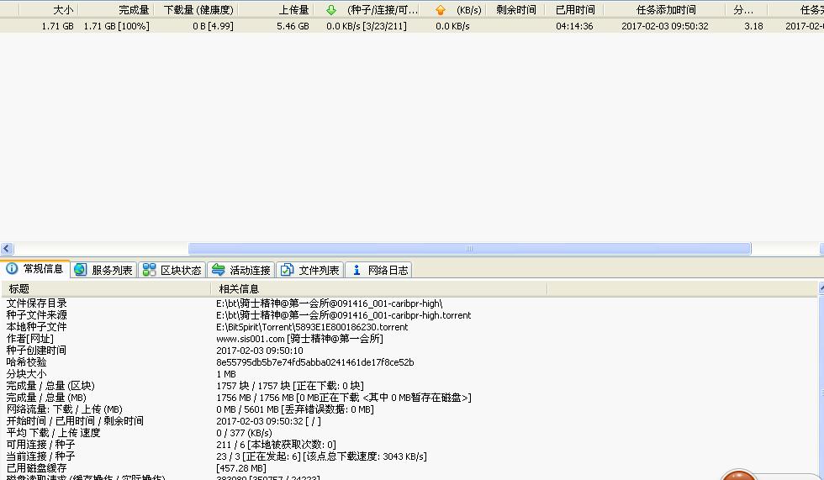Click the green download arrow column icon

[330, 10]
